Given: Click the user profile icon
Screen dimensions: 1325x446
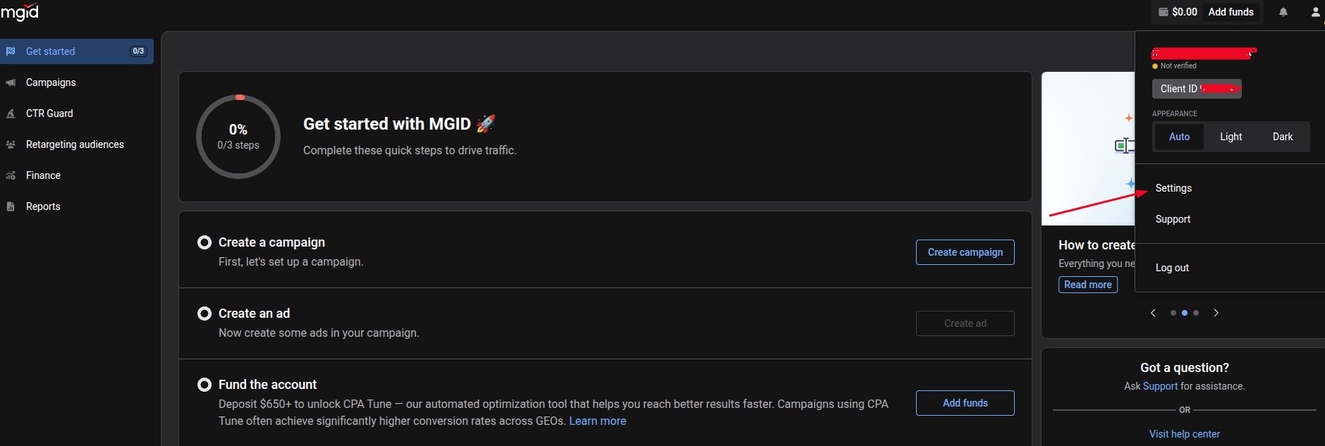Looking at the screenshot, I should click(1315, 12).
